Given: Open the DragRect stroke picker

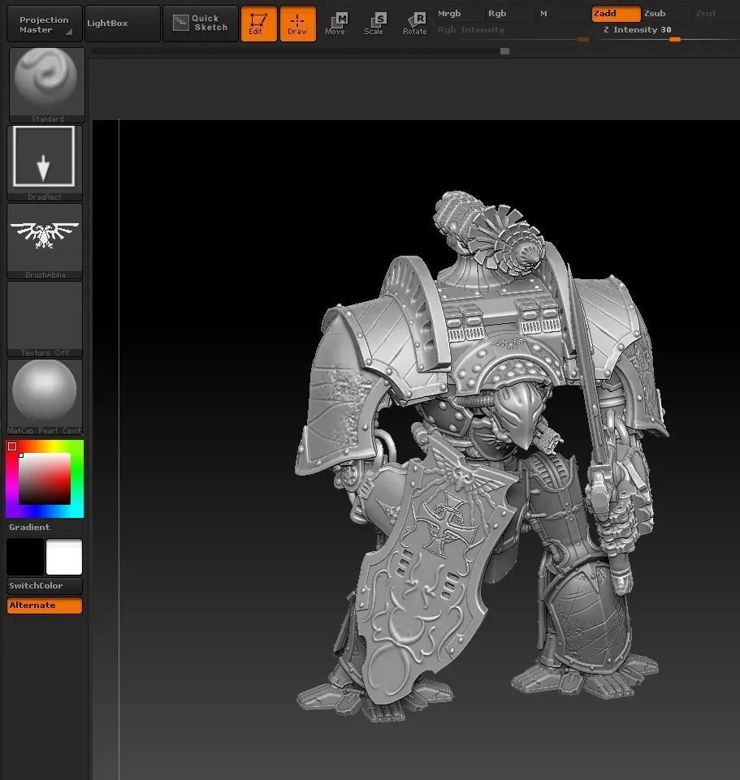Looking at the screenshot, I should [x=45, y=162].
